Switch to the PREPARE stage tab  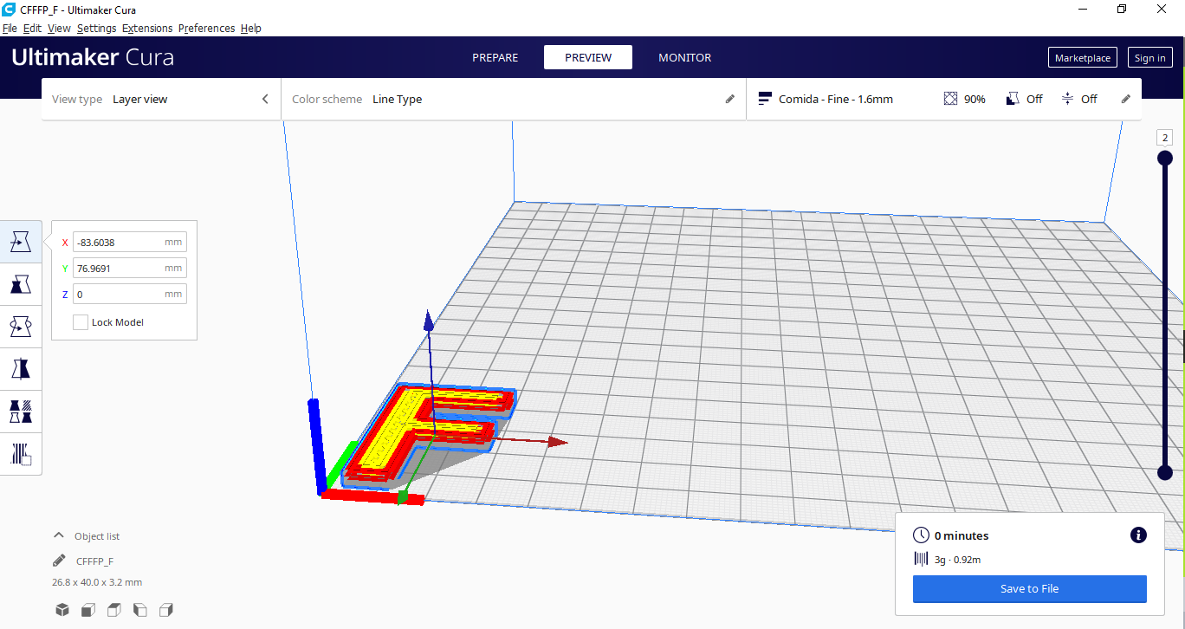495,58
